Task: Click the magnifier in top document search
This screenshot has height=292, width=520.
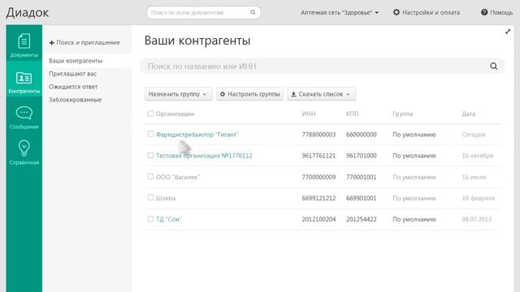Action: (x=253, y=12)
